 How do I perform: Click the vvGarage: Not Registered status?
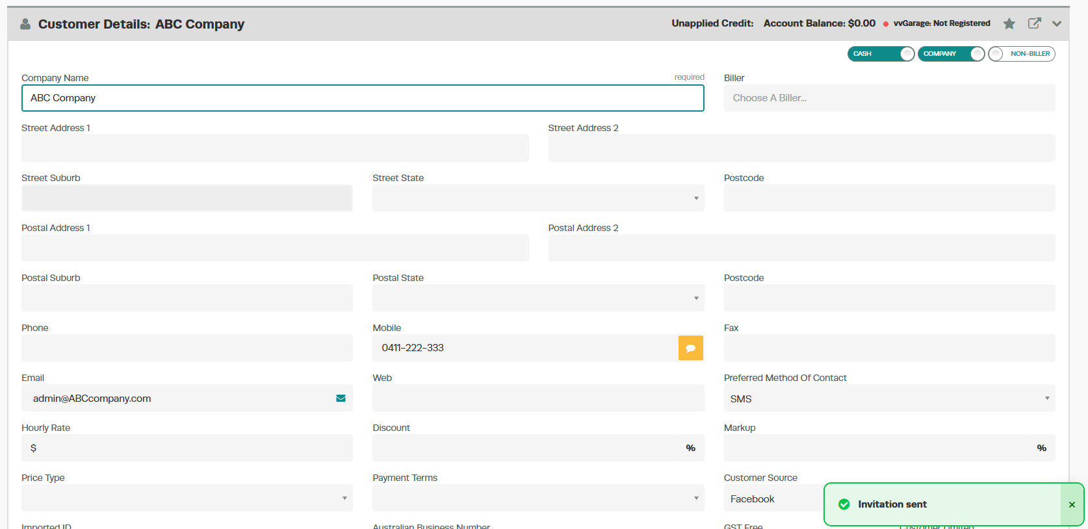coord(942,23)
